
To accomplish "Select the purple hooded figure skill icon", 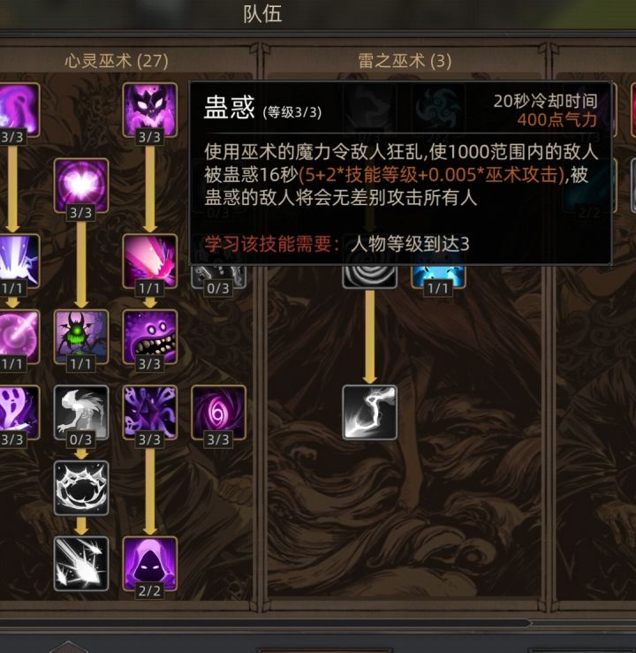I will [x=150, y=564].
